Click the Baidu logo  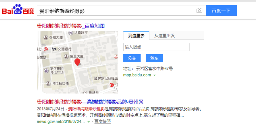point(18,10)
